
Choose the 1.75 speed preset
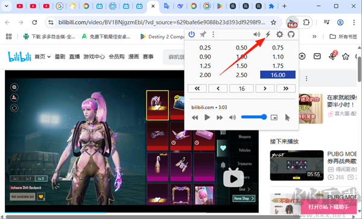point(278,66)
